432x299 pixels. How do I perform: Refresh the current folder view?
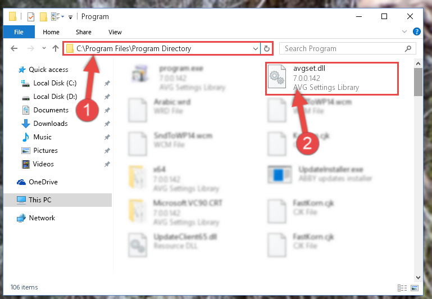point(267,48)
